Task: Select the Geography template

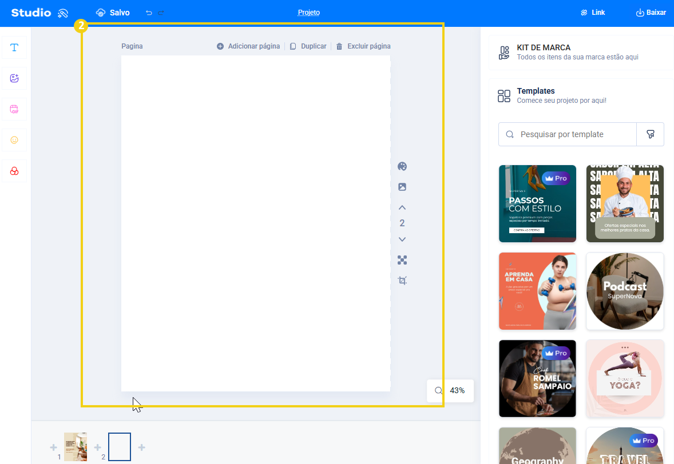Action: (537, 446)
